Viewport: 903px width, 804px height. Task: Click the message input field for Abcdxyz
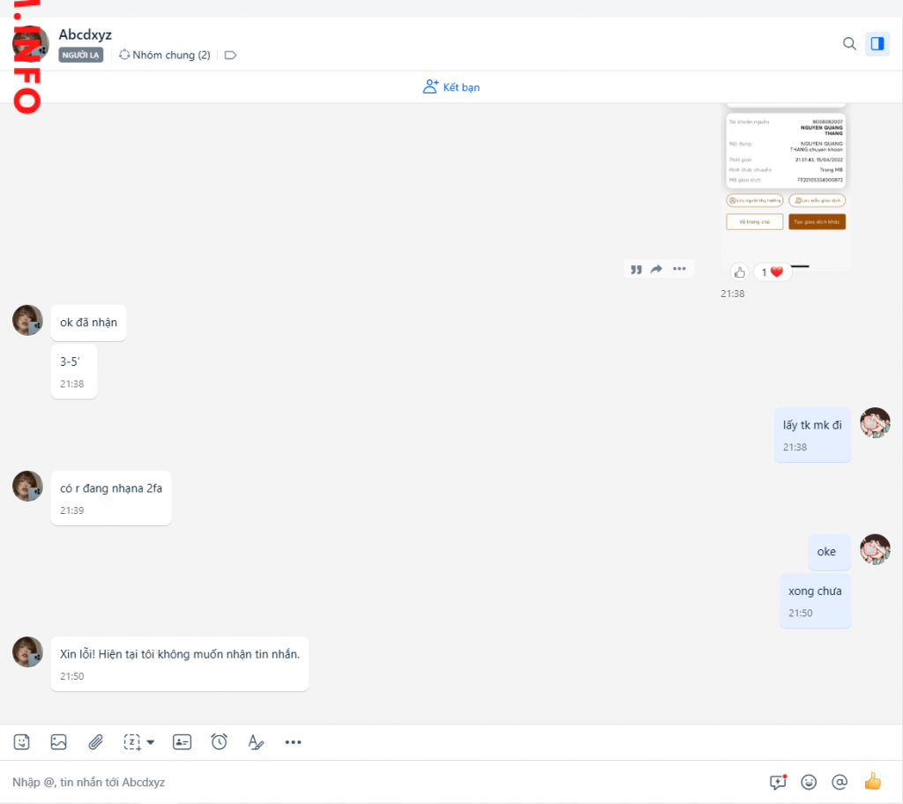click(x=379, y=782)
